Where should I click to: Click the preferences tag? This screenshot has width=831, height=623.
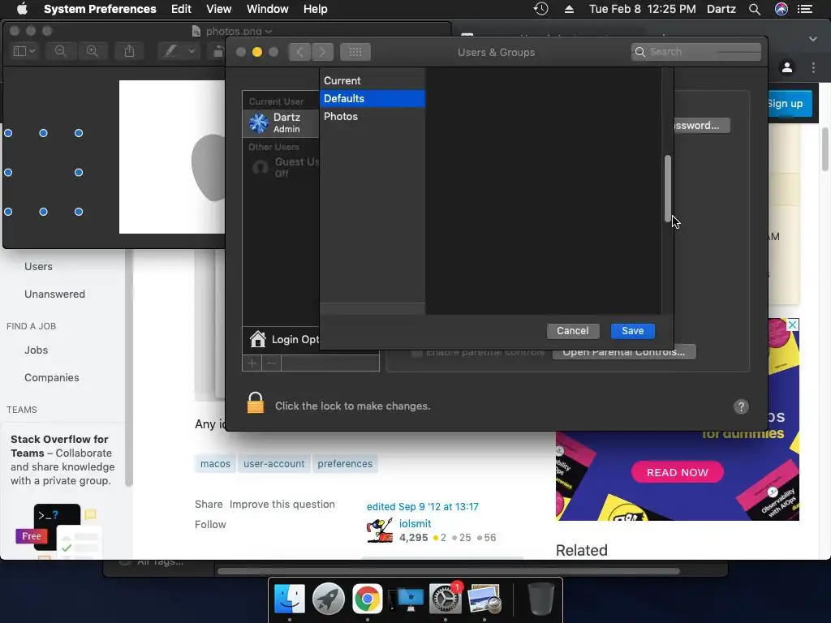345,463
